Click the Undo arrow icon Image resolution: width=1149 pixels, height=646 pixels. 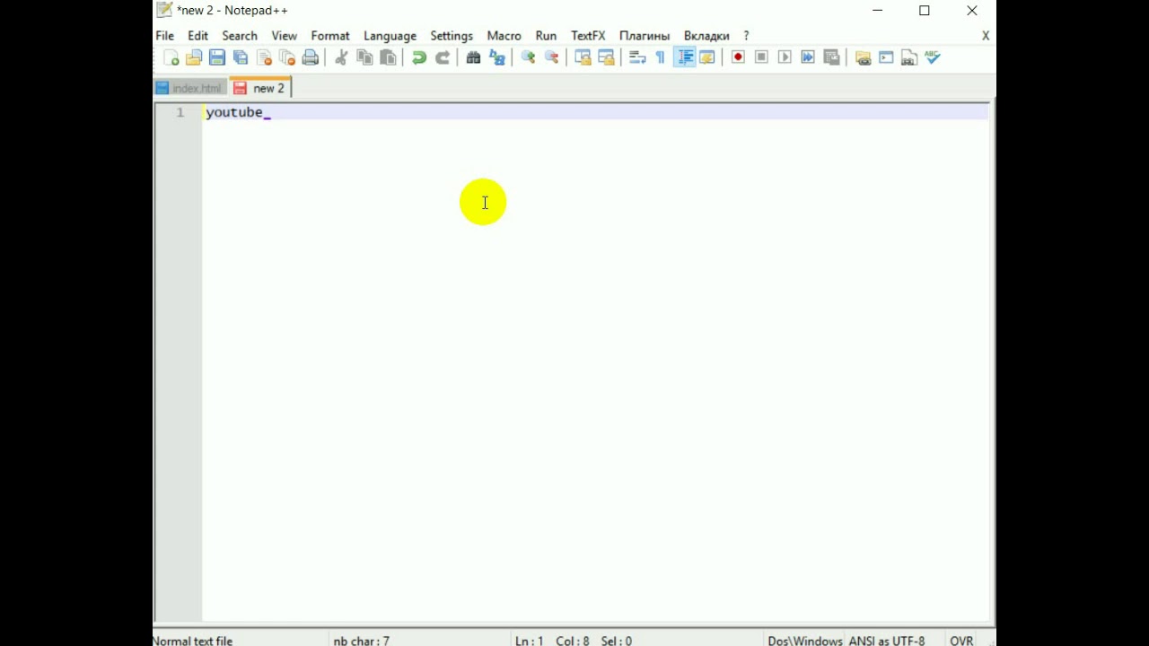click(418, 57)
